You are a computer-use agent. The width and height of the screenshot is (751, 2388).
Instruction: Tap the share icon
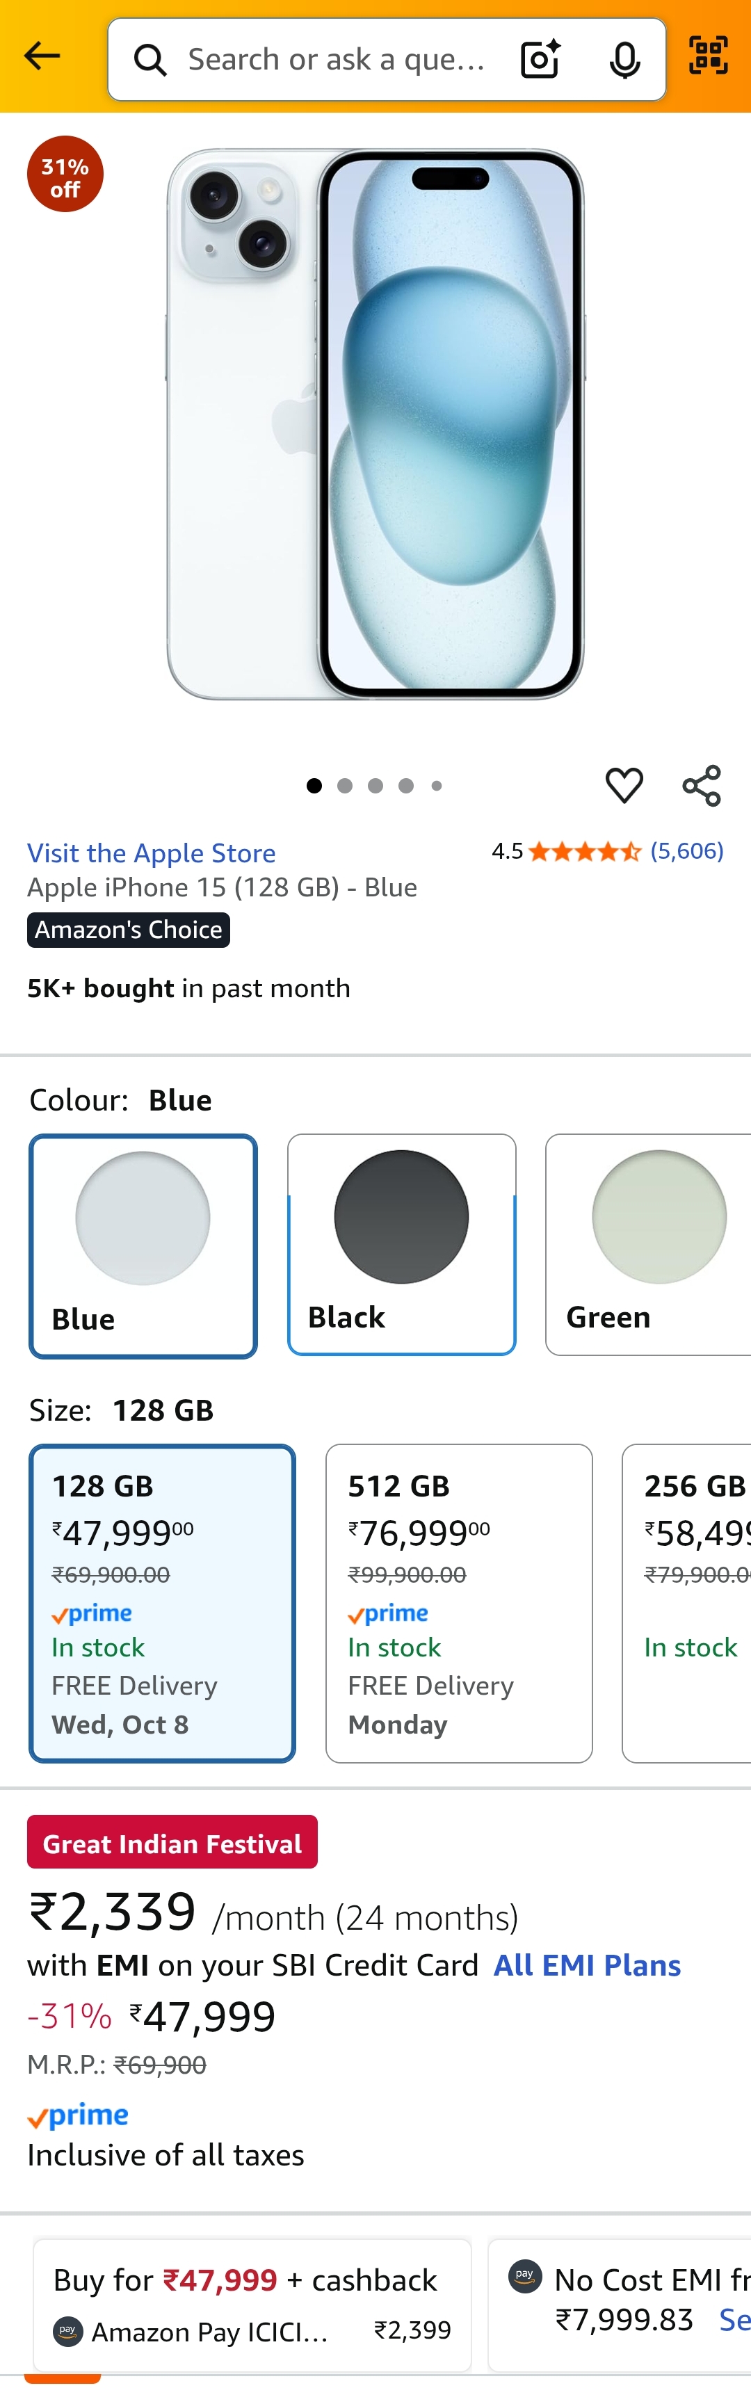coord(701,785)
